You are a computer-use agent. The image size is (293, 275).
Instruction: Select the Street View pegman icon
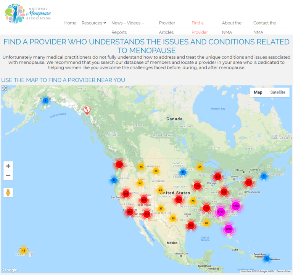point(8,192)
